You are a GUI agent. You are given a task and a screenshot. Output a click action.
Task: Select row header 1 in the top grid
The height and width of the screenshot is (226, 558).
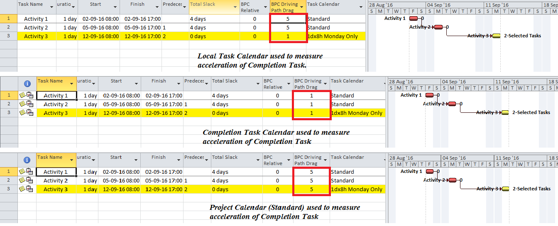[9, 19]
